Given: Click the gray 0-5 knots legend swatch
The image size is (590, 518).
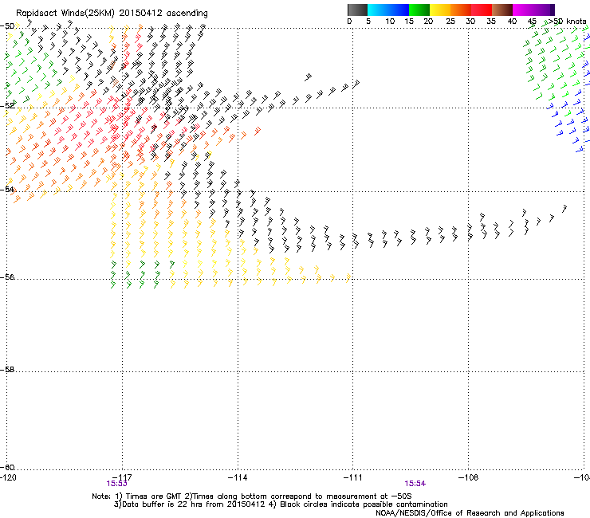Looking at the screenshot, I should click(x=357, y=10).
